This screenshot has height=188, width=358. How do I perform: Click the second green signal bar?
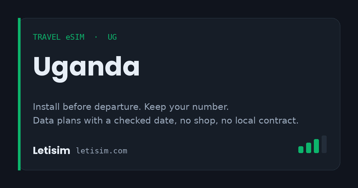click(308, 148)
